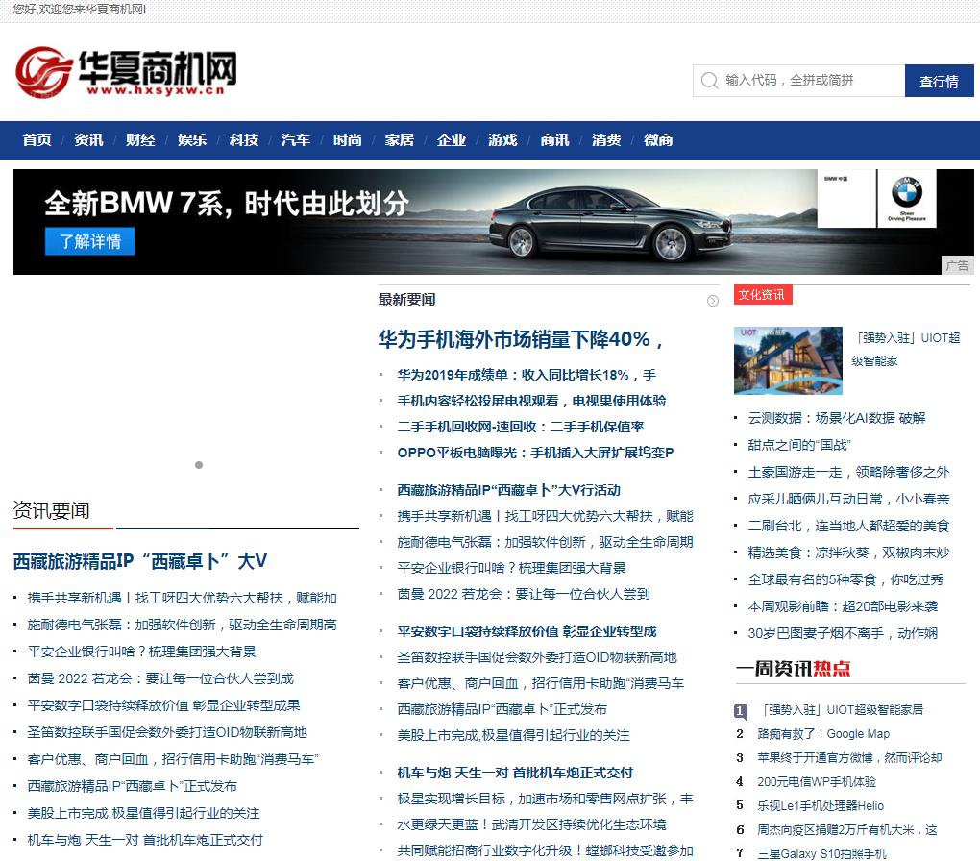Open 水更绿天更蓝 武清开发区 article
Image resolution: width=980 pixels, height=861 pixels.
coord(532,824)
